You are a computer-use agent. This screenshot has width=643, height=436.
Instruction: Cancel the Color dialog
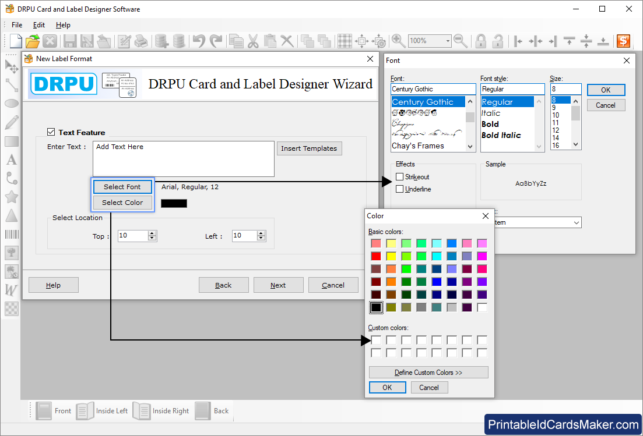pyautogui.click(x=429, y=387)
